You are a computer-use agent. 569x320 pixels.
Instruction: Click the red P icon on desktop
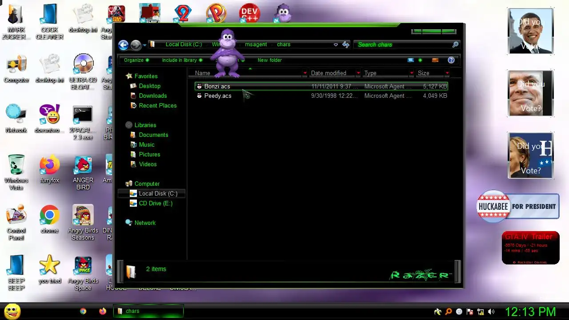(x=216, y=13)
